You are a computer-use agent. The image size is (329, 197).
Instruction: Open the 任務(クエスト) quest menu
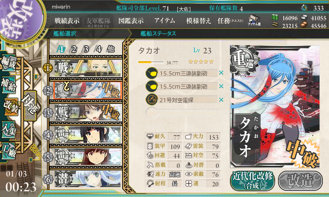coord(230,21)
